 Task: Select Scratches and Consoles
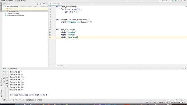(15, 15)
